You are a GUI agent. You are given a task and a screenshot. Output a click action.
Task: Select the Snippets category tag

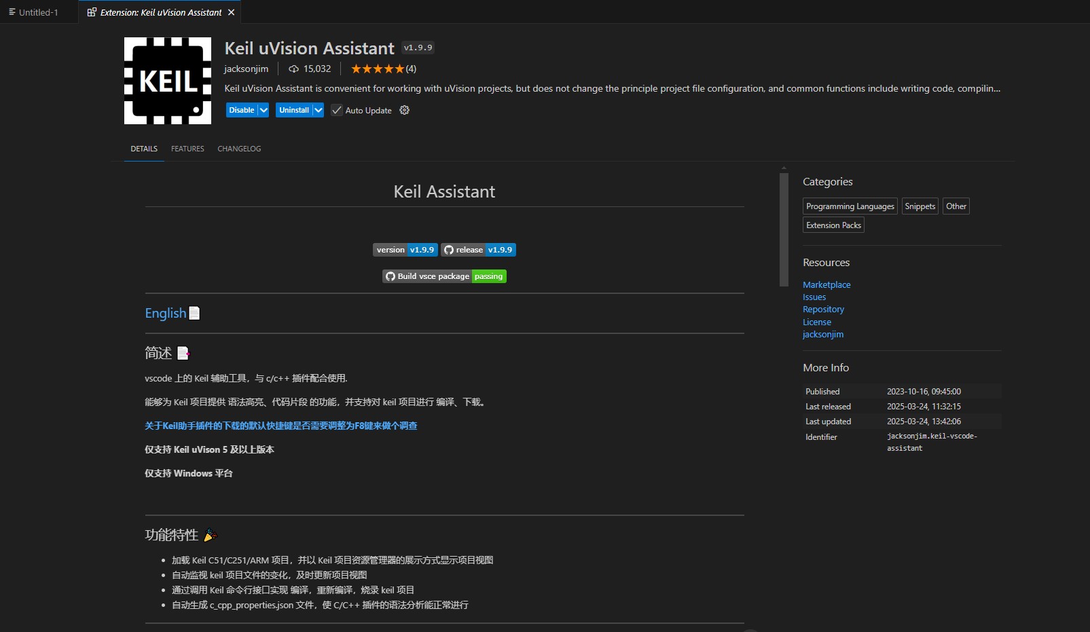click(920, 206)
